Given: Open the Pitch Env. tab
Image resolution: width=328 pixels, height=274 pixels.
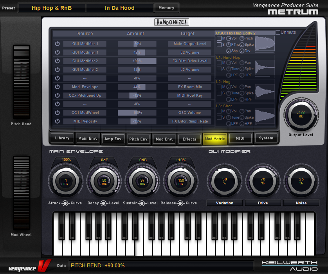Looking at the screenshot, I should coord(139,139).
